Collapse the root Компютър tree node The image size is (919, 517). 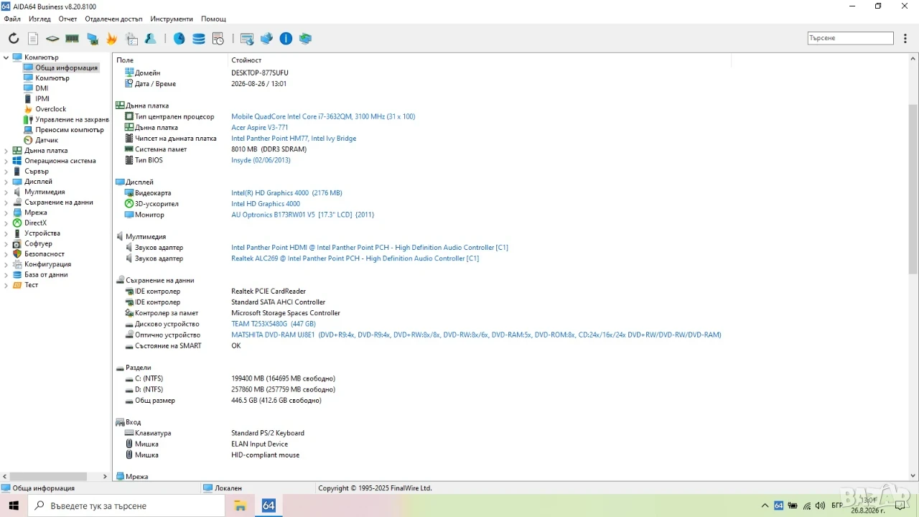coord(6,57)
